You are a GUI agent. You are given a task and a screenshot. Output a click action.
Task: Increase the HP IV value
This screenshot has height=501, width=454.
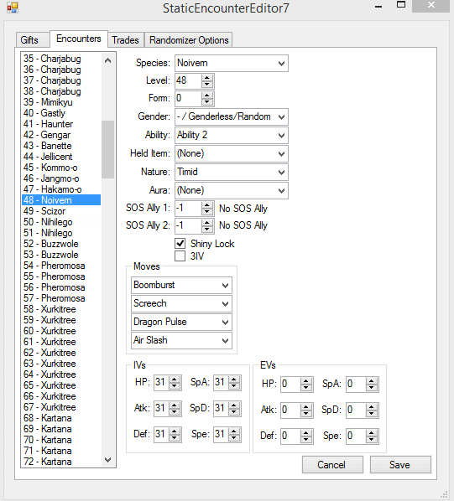pyautogui.click(x=175, y=380)
